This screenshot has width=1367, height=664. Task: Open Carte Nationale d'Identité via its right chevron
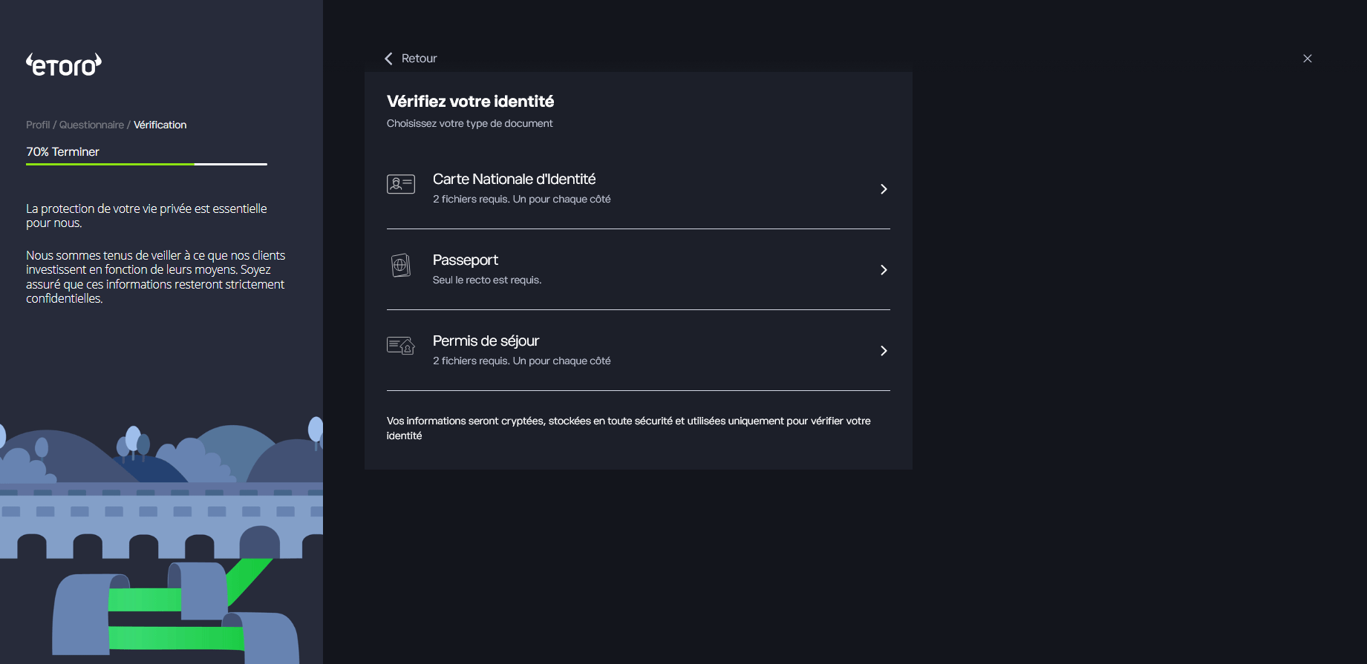tap(883, 189)
